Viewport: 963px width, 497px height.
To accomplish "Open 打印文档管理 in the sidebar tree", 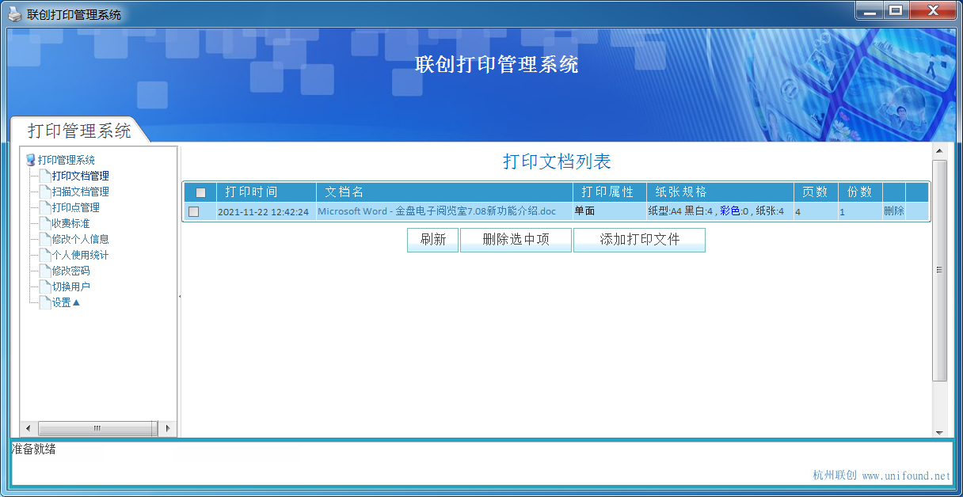I will [x=80, y=176].
